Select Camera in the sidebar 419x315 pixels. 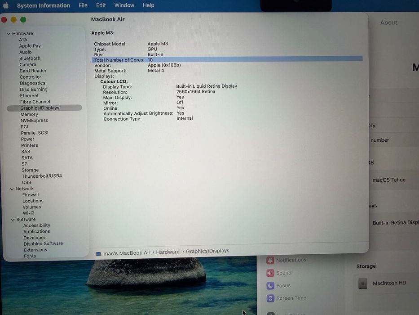[28, 64]
